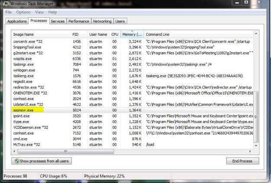The width and height of the screenshot is (271, 183).
Task: Switch to the Applications tab
Action: (17, 21)
